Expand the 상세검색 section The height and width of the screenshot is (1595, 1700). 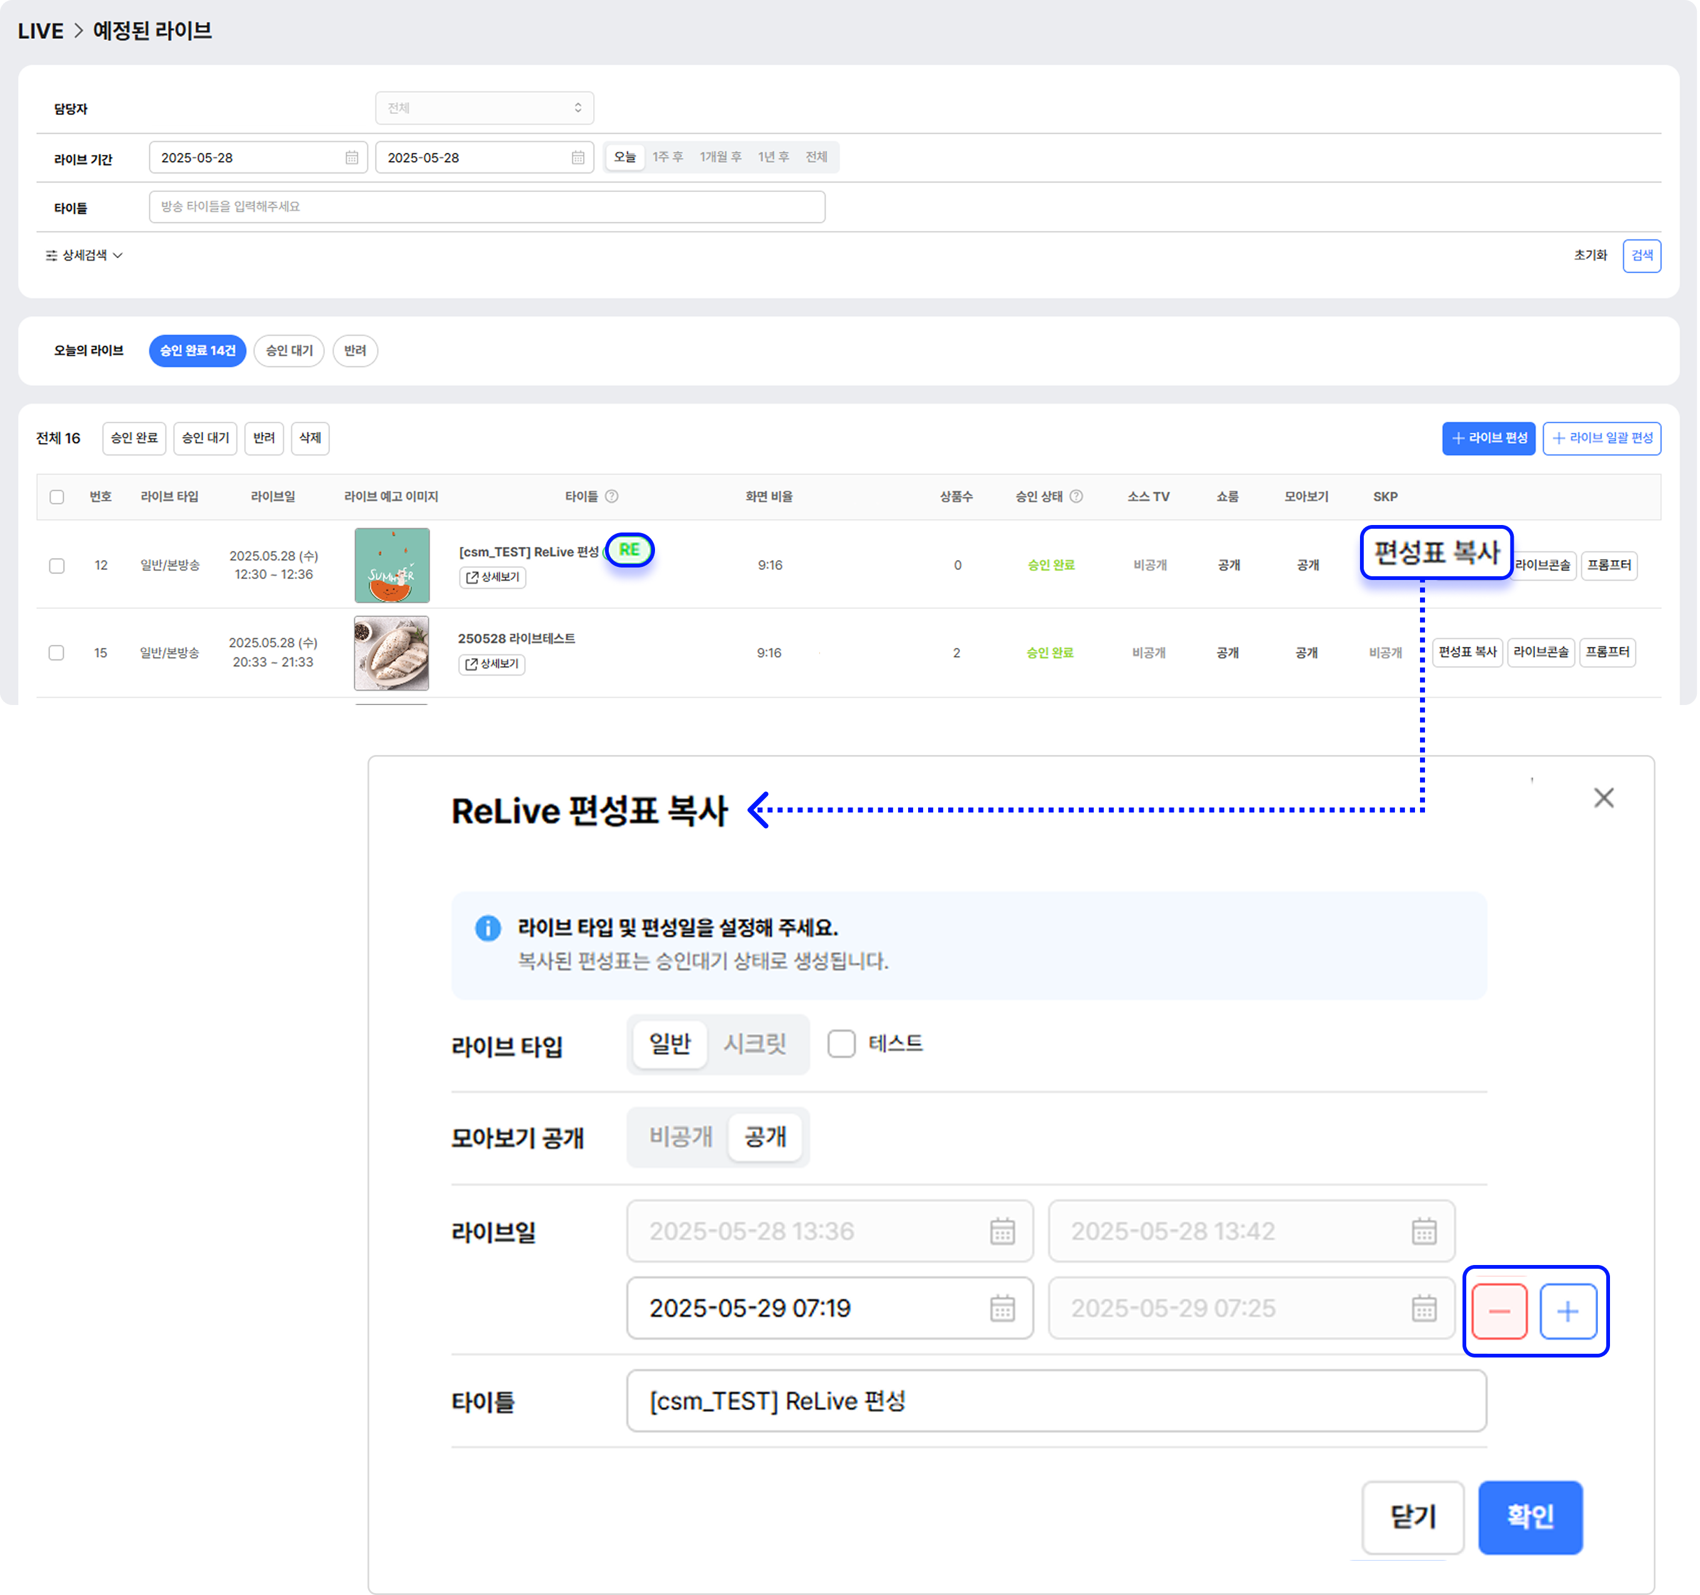coord(84,255)
